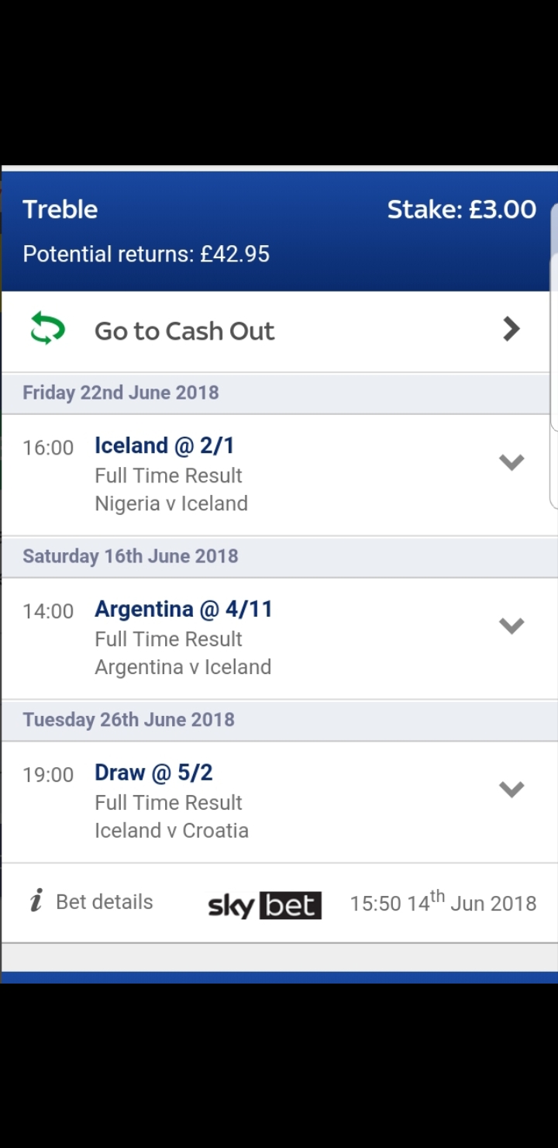This screenshot has height=1148, width=558.
Task: Click the 15:50 14th Jun 2018 timestamp
Action: (443, 902)
